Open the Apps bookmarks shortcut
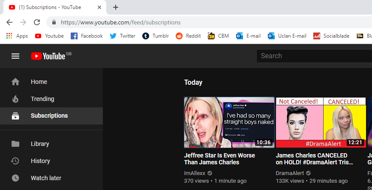 (x=17, y=36)
